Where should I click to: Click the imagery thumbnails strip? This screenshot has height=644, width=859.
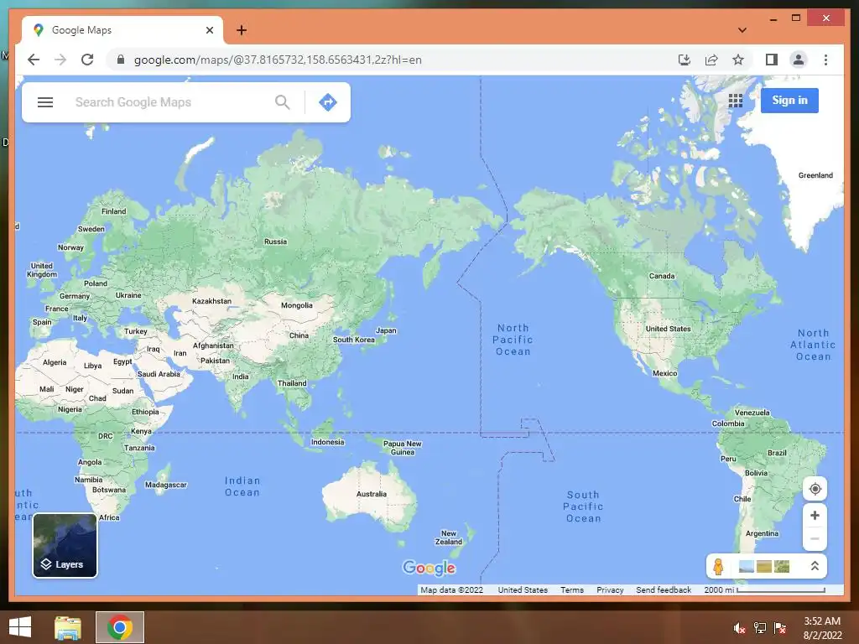(764, 567)
